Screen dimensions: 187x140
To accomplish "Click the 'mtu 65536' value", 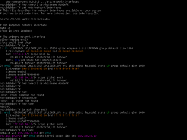I will [x=50, y=48].
